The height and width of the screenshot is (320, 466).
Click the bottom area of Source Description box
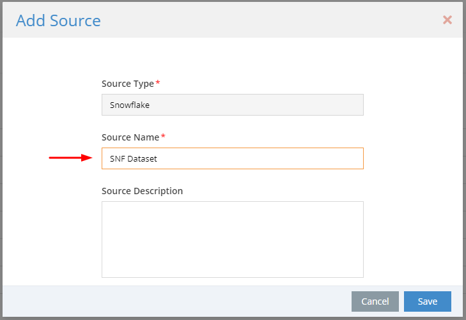(233, 267)
